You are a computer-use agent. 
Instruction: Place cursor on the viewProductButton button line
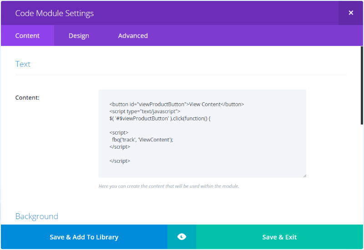[177, 105]
